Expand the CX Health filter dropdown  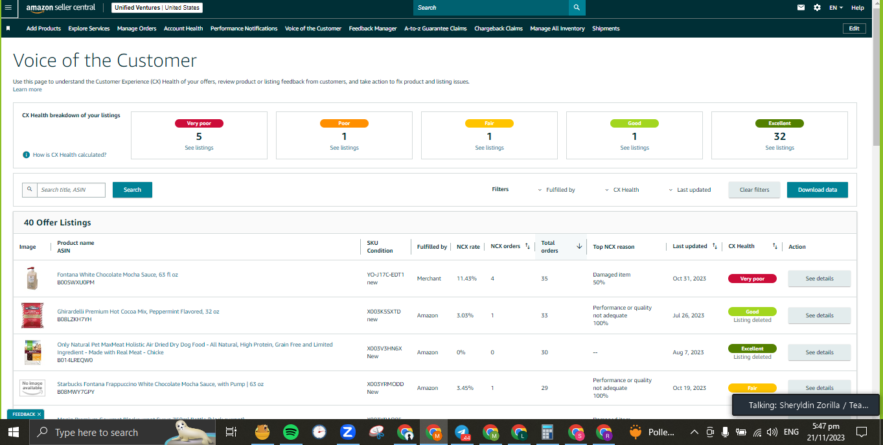pos(622,190)
